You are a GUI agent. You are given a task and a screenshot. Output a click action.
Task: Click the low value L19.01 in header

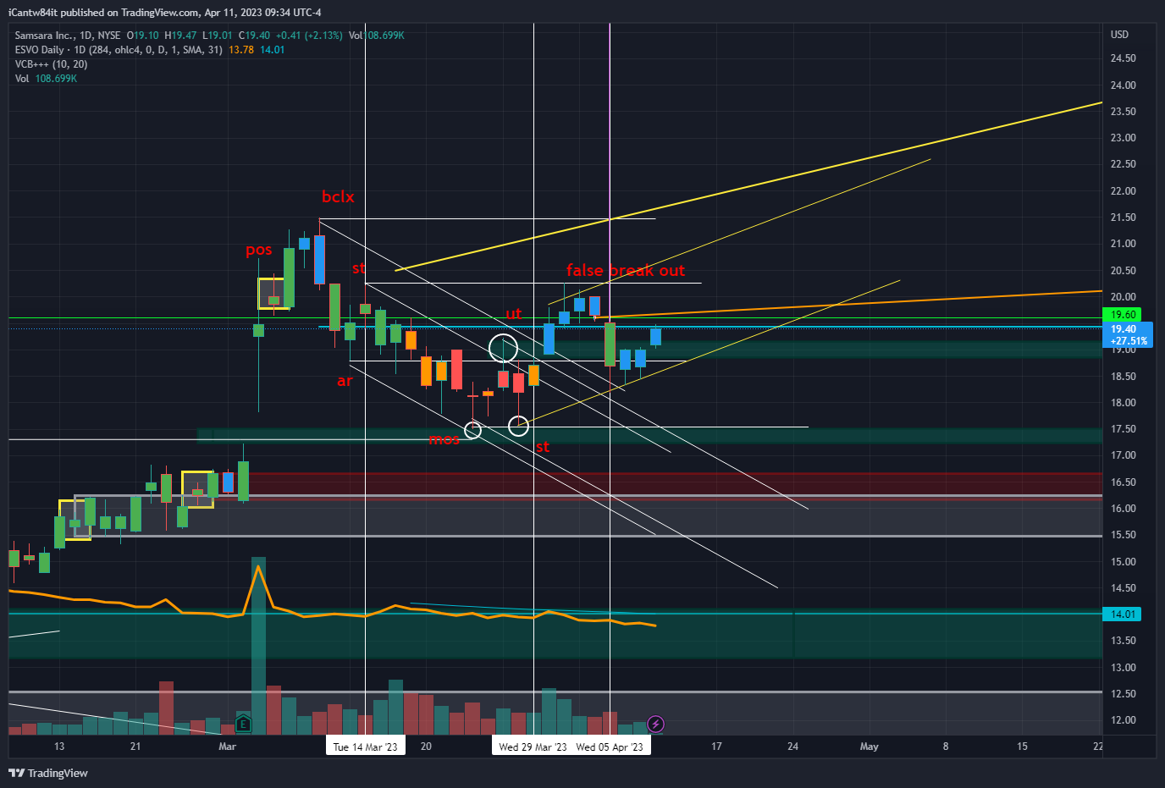pos(218,36)
